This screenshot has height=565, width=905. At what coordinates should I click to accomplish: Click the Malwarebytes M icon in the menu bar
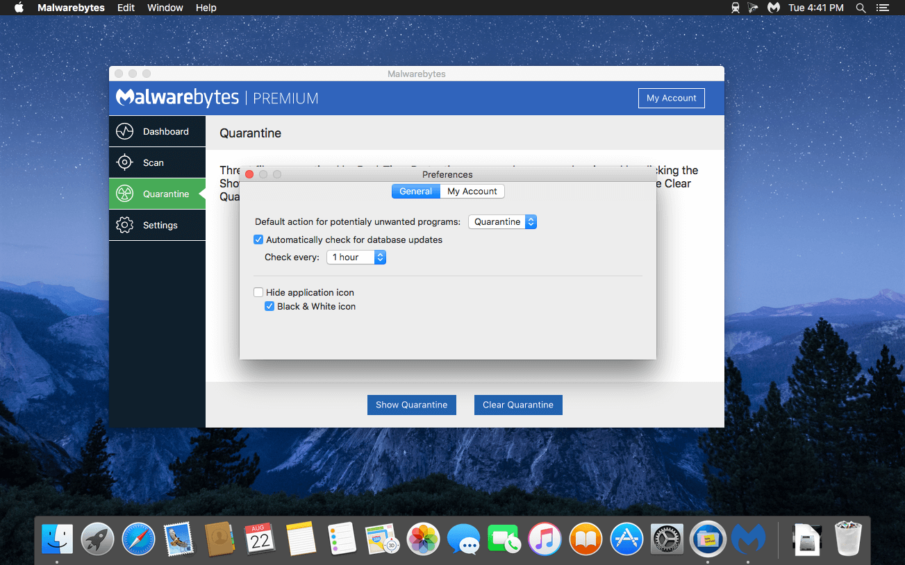(x=774, y=8)
